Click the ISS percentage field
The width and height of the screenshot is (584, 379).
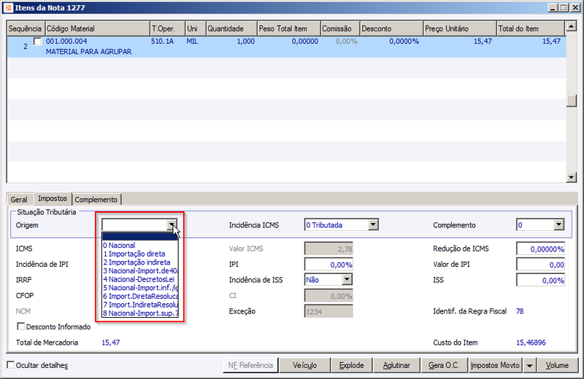click(540, 280)
